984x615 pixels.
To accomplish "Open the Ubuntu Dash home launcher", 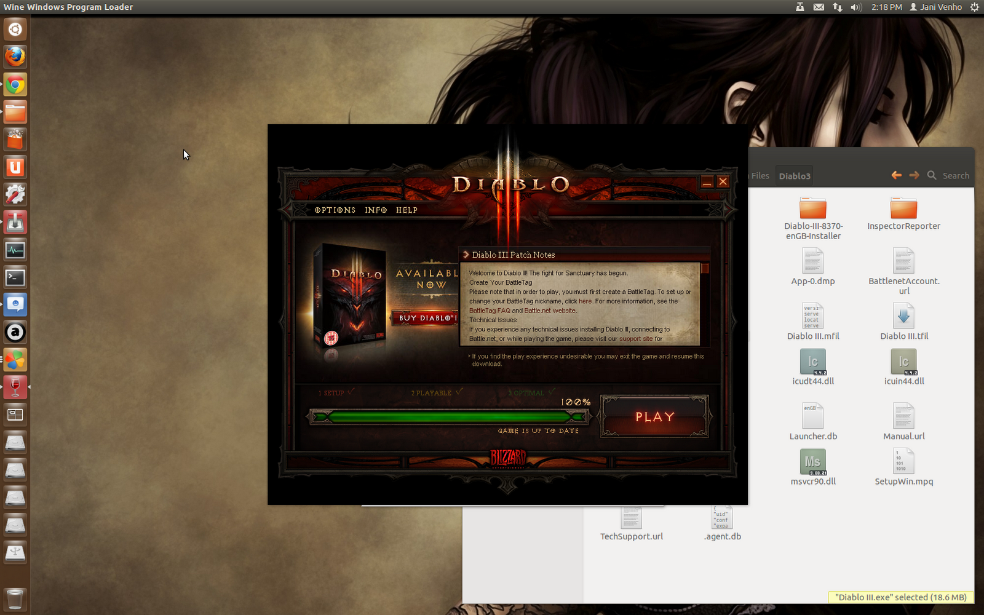I will [x=15, y=29].
